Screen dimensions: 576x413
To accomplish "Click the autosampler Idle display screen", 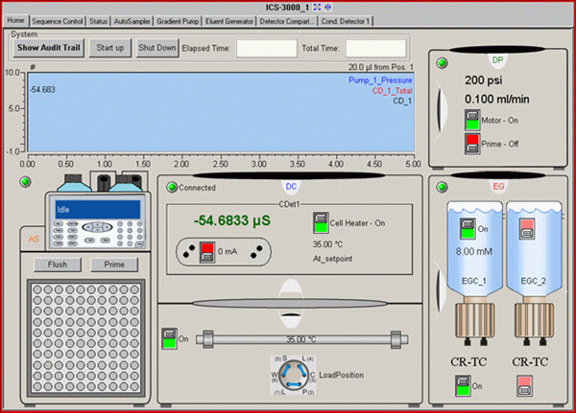I will [98, 210].
